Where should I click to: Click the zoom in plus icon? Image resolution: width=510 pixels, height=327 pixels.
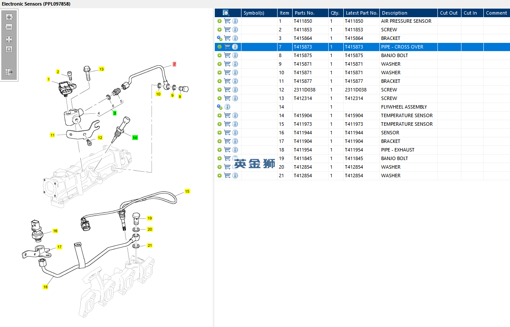pyautogui.click(x=9, y=17)
